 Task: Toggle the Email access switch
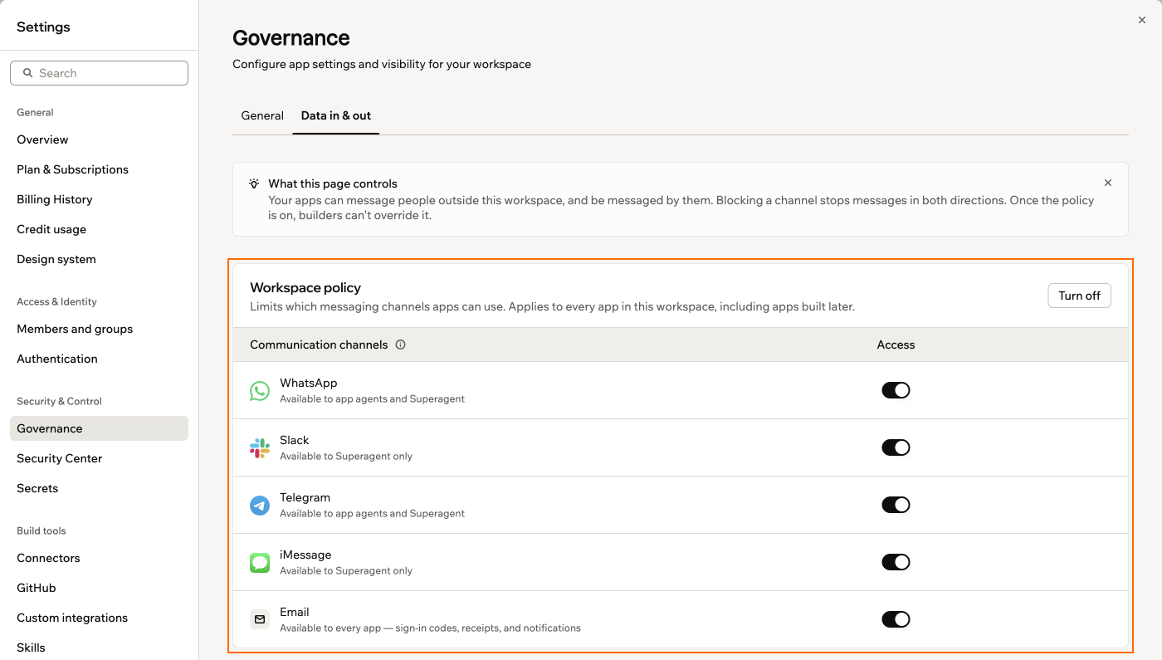896,619
